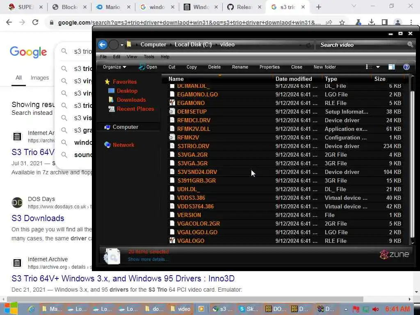Click Rename in the Explorer toolbar

pyautogui.click(x=240, y=67)
